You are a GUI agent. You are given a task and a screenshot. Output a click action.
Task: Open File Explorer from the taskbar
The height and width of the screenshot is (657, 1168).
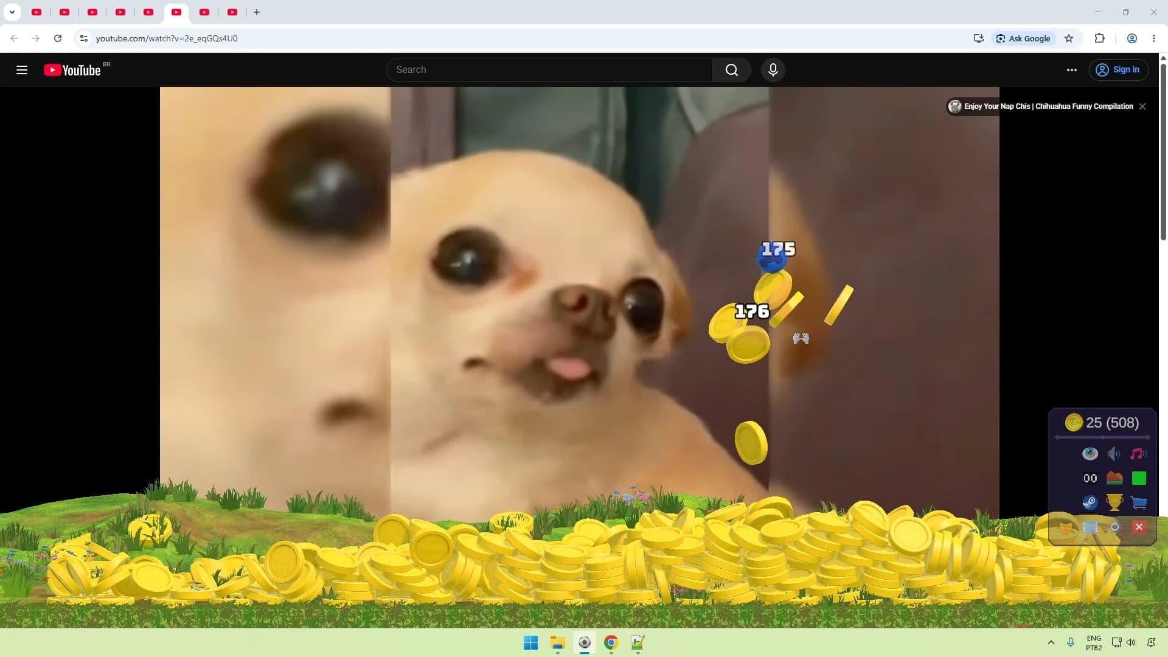[x=557, y=642]
